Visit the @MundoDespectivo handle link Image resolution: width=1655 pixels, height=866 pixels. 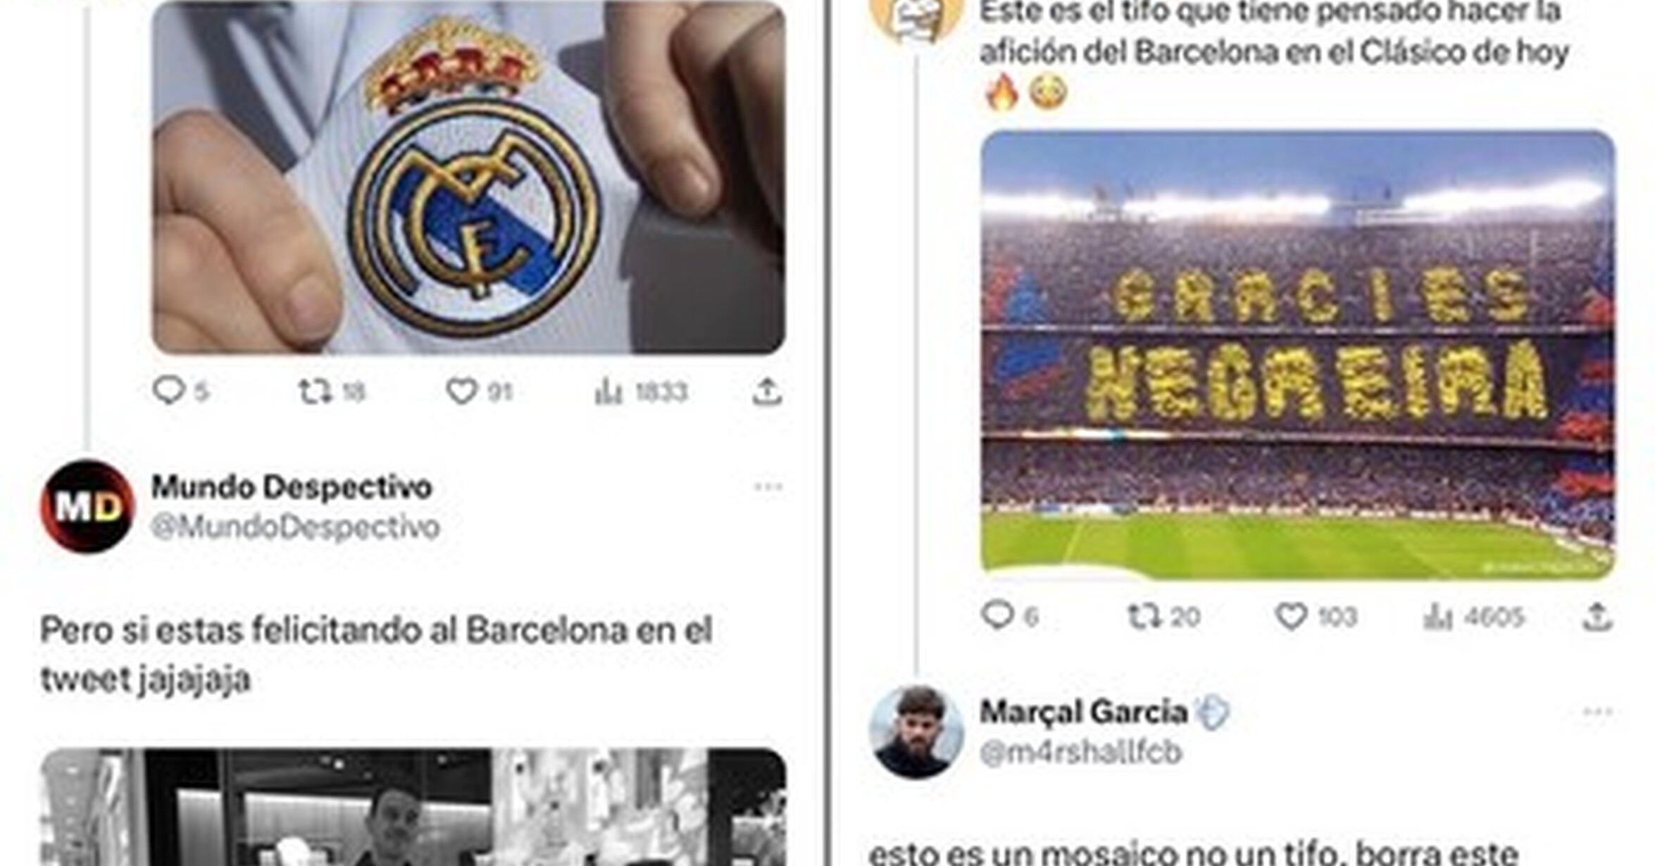pyautogui.click(x=295, y=527)
